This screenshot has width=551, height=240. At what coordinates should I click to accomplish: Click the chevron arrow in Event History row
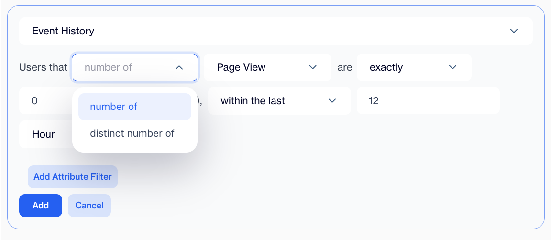pos(514,31)
